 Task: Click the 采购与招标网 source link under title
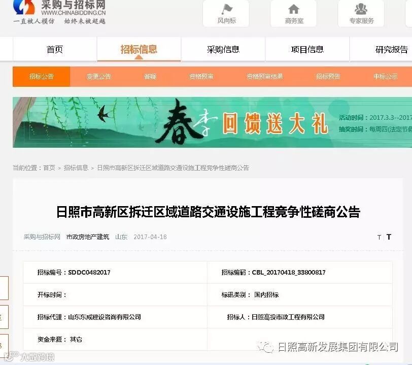pyautogui.click(x=42, y=237)
